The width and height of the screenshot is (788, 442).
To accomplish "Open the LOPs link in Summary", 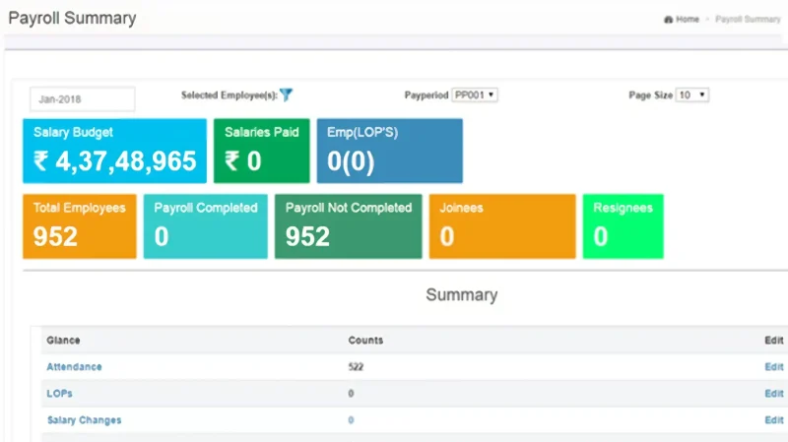I will click(x=59, y=394).
